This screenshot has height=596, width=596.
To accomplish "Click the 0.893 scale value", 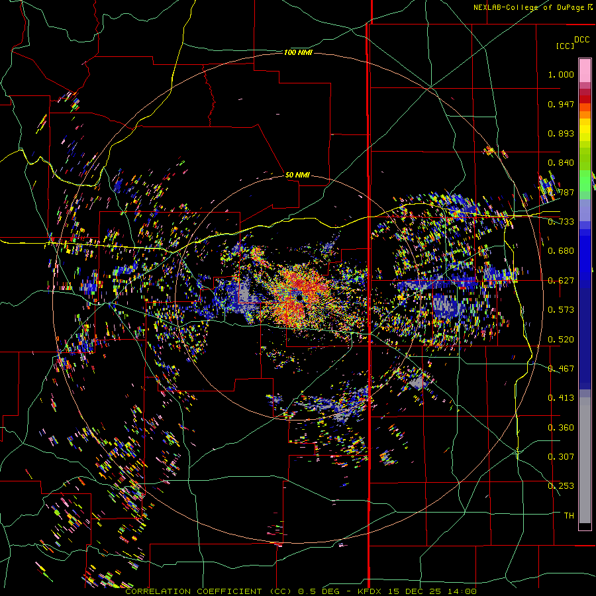I will [x=561, y=133].
